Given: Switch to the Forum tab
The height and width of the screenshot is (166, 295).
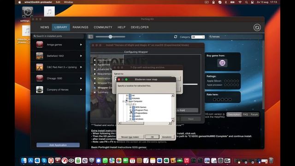Looking at the screenshot, I should click(x=254, y=114).
